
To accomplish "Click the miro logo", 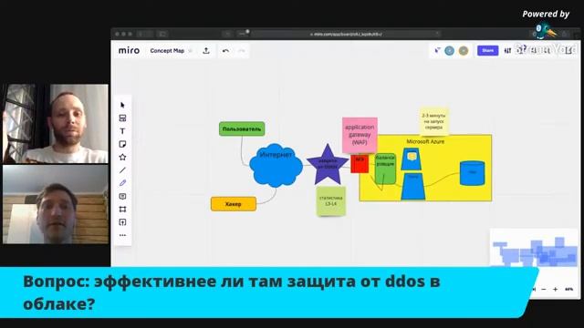I will pyautogui.click(x=129, y=51).
